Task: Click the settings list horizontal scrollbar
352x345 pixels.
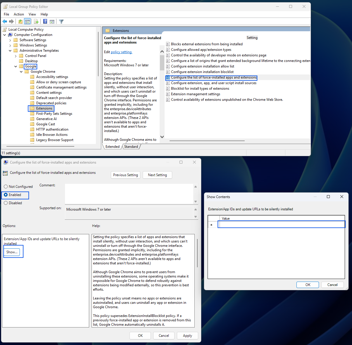Action: pyautogui.click(x=207, y=141)
